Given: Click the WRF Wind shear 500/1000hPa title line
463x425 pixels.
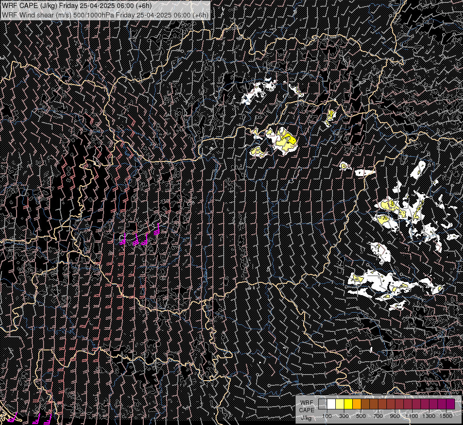Looking at the screenshot, I should pyautogui.click(x=105, y=15).
